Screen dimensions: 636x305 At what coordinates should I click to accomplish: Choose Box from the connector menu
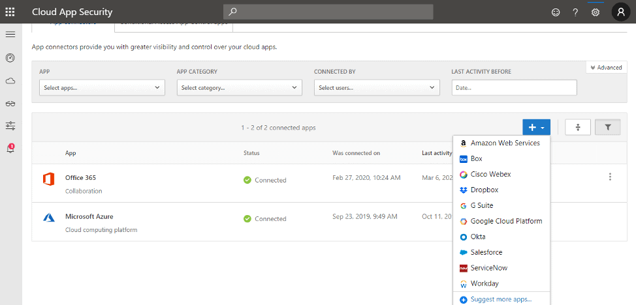point(501,159)
